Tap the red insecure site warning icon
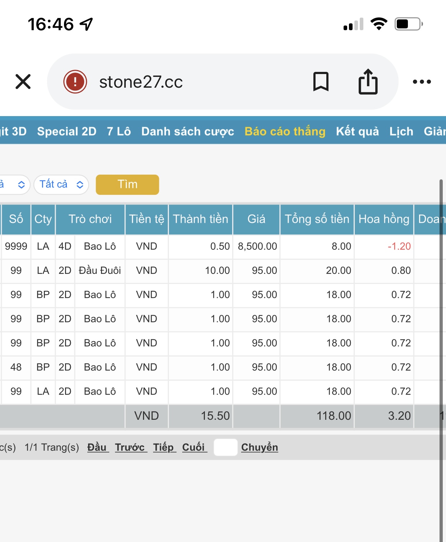Screen dimensions: 446x542 pyautogui.click(x=75, y=82)
